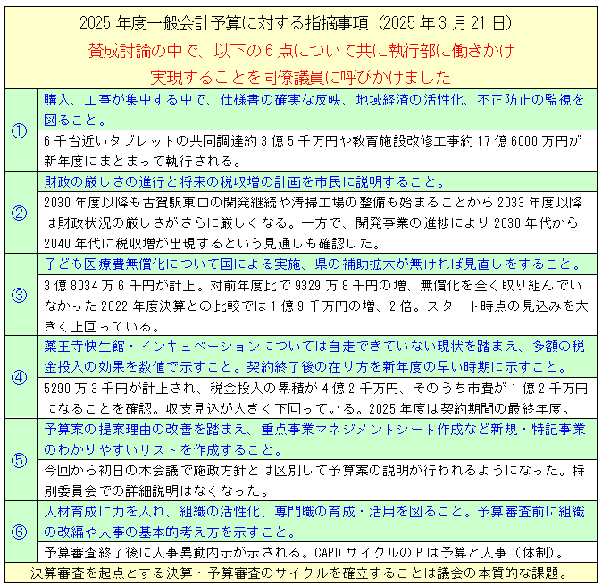This screenshot has height=586, width=602.
Task: Click the line "きく上回っている。"
Action: click(102, 327)
